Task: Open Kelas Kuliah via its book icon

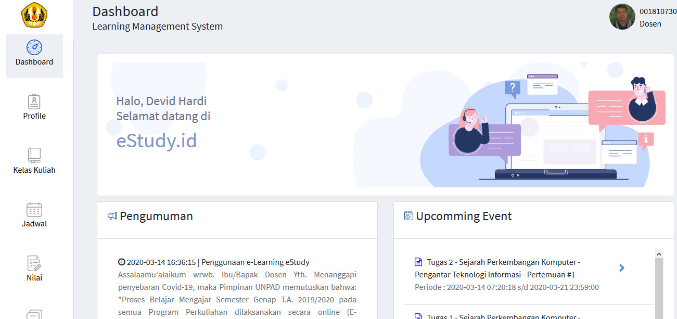Action: click(34, 155)
